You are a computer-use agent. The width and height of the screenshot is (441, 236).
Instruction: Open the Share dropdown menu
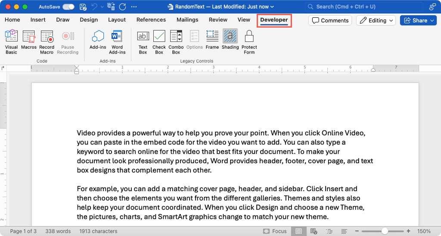point(418,20)
